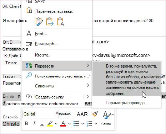Click the link chain icon
166x134 pixels.
29,96
